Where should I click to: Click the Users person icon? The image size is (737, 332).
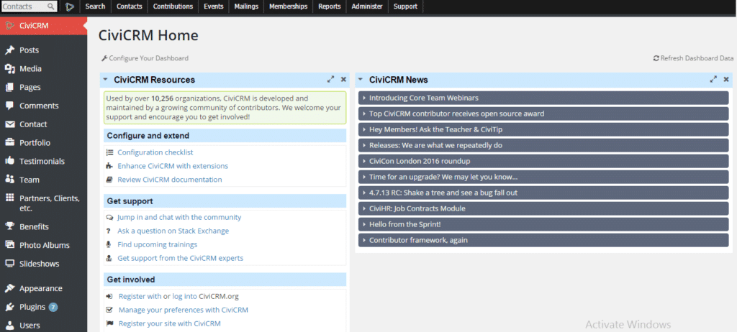[x=9, y=326]
